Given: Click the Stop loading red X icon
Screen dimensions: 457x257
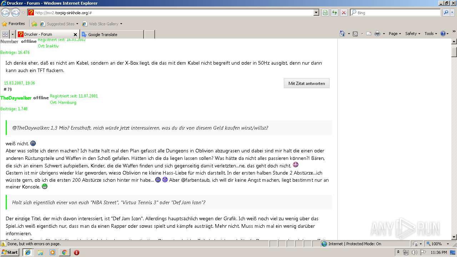Looking at the screenshot, I should click(x=344, y=12).
